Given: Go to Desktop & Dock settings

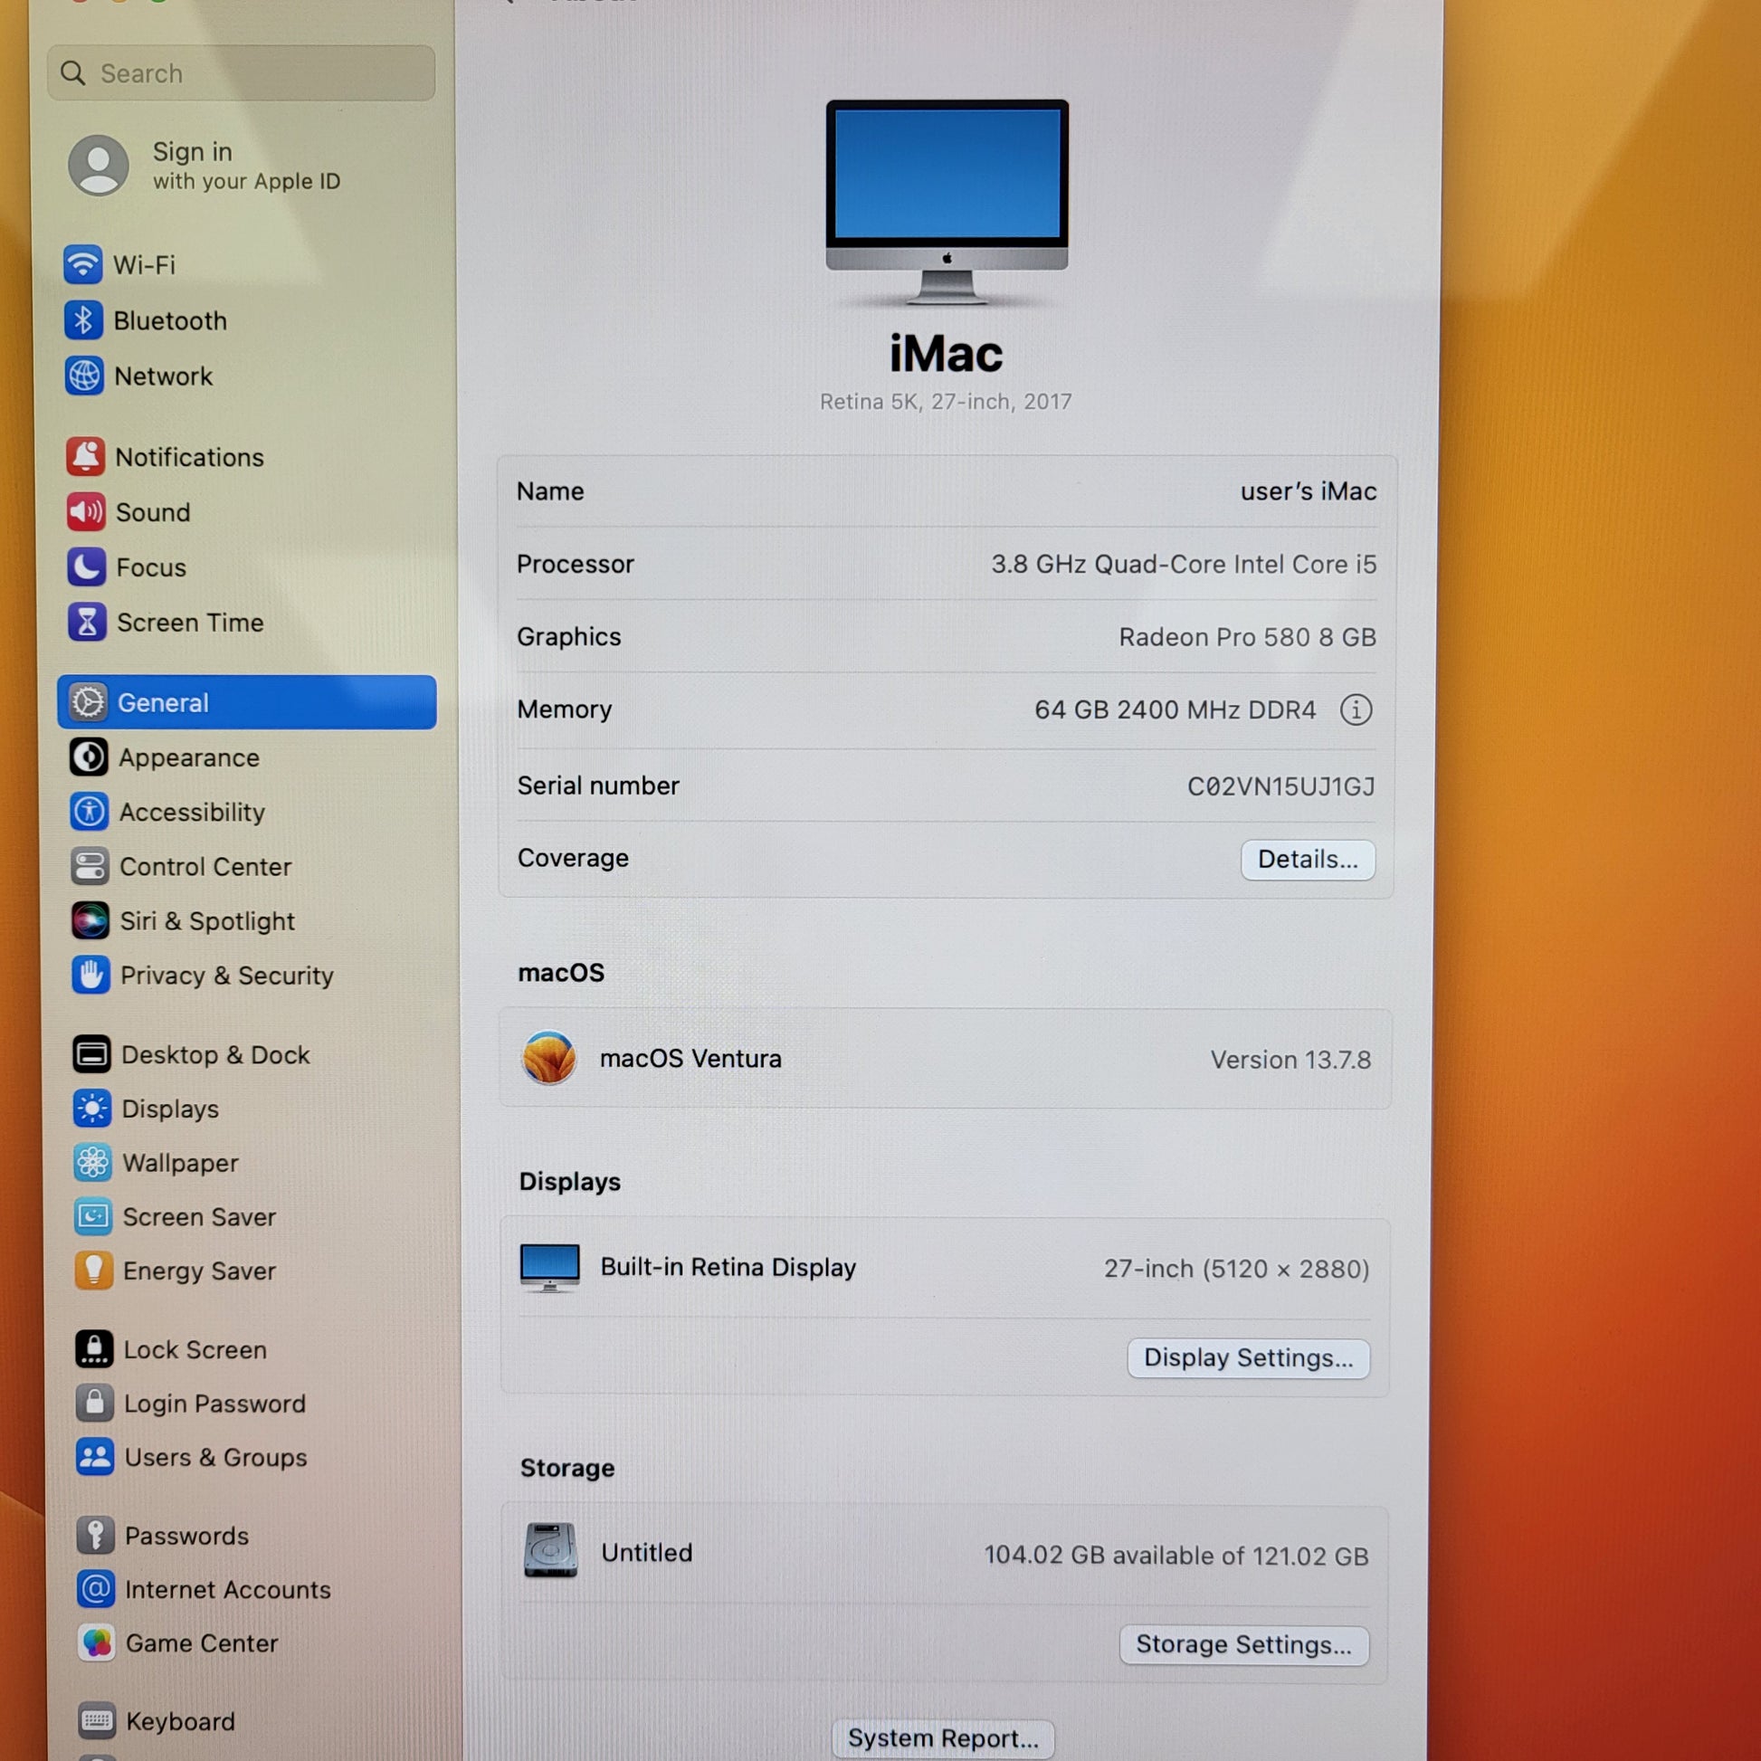Looking at the screenshot, I should 215,1054.
